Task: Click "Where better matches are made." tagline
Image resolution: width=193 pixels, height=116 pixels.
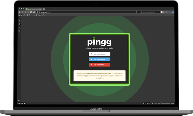Action: (99, 48)
